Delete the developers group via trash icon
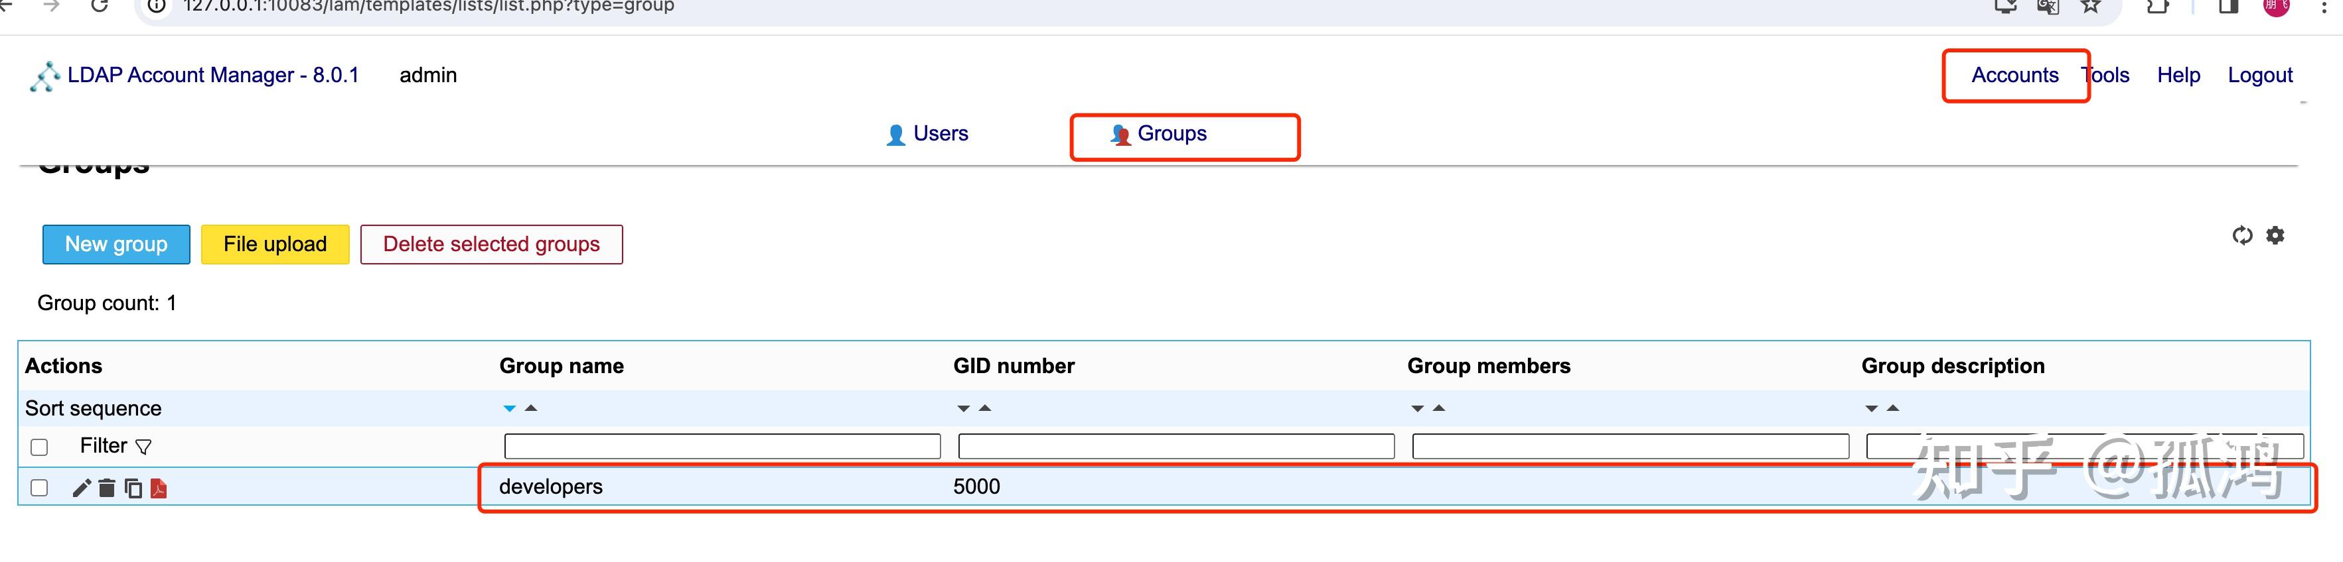This screenshot has width=2343, height=562. (108, 488)
